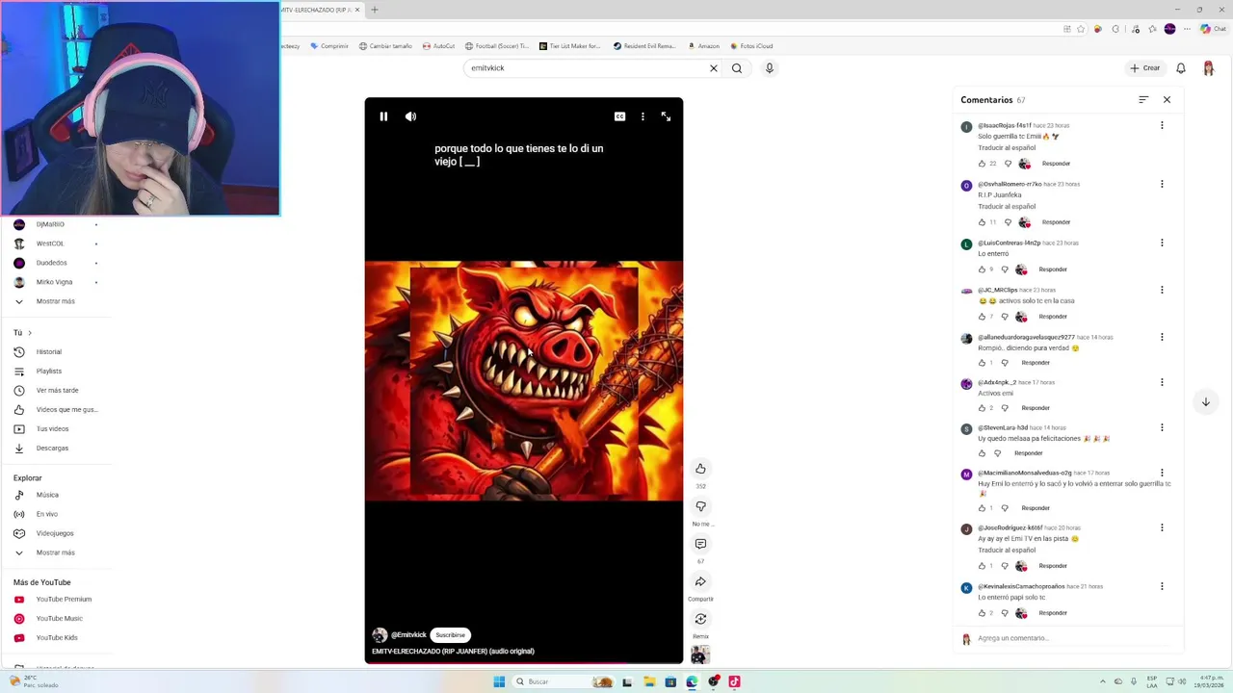
Task: Toggle closed captions on the Short
Action: (x=619, y=116)
